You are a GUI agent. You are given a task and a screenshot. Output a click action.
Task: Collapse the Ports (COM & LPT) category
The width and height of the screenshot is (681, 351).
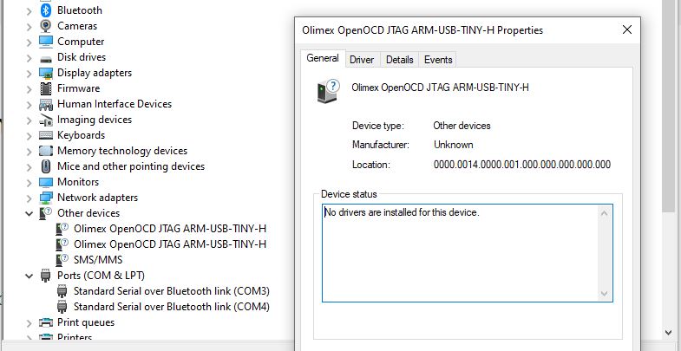pyautogui.click(x=29, y=276)
